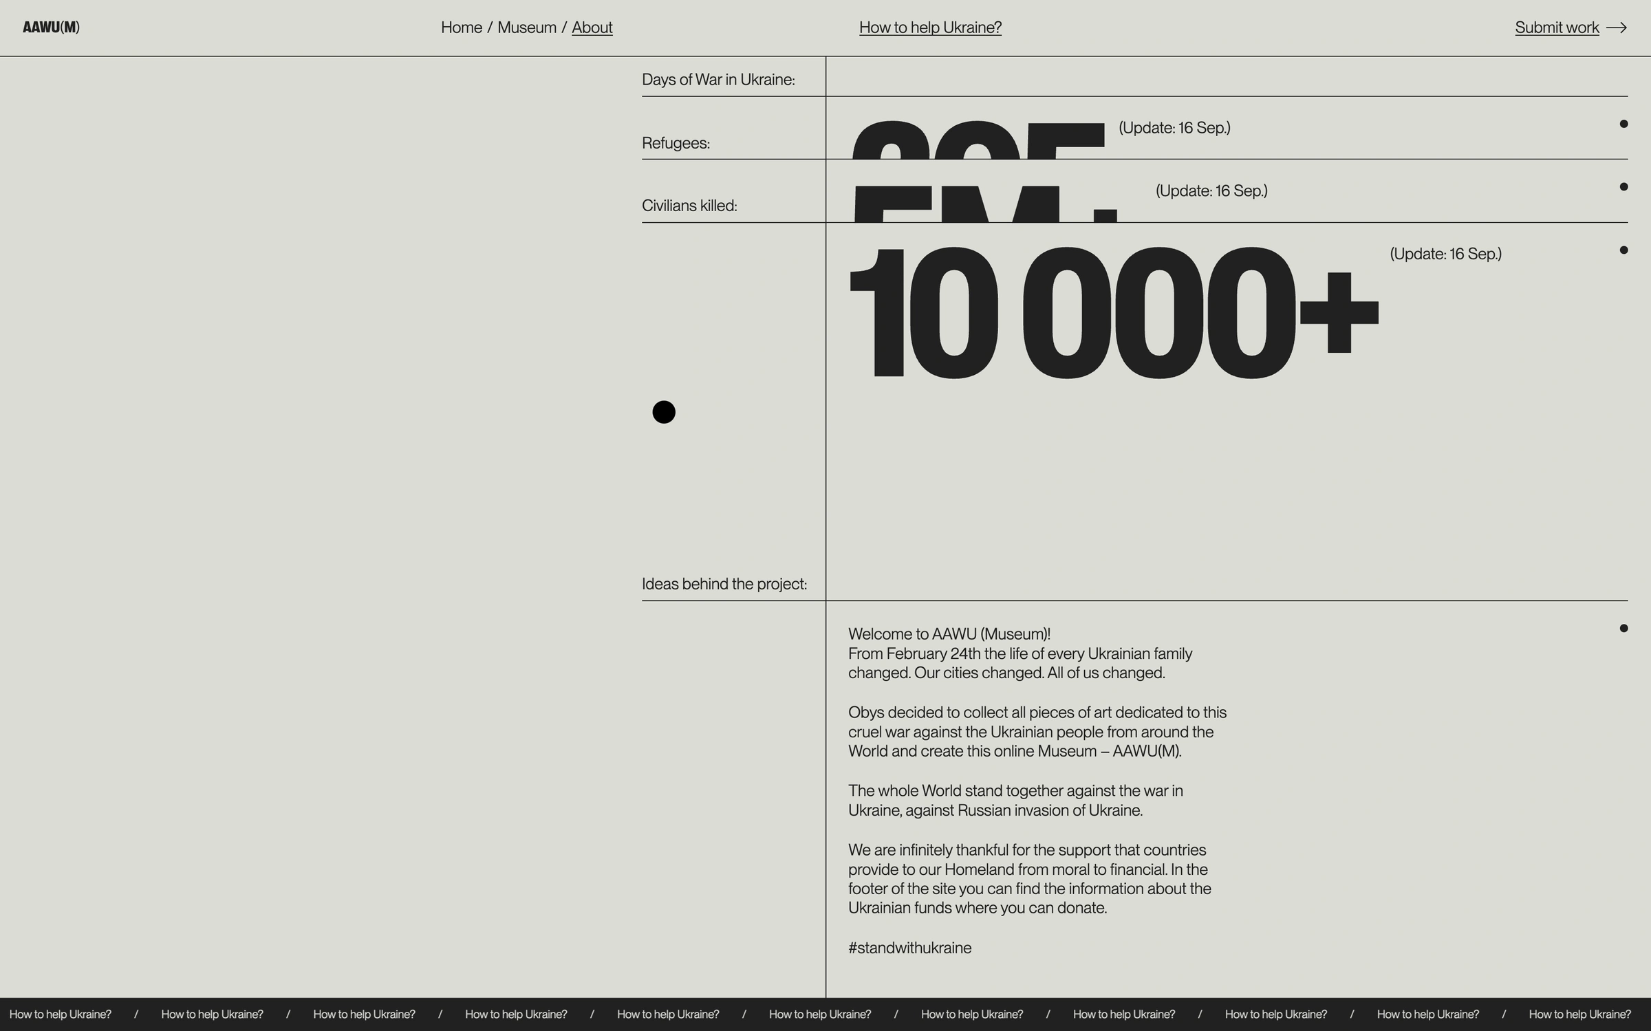This screenshot has width=1651, height=1031.
Task: Go to the Museum page
Action: click(526, 28)
